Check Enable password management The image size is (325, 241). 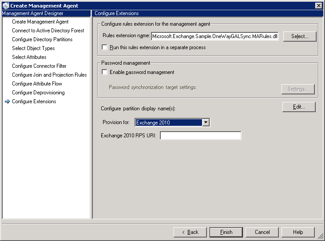tap(104, 72)
